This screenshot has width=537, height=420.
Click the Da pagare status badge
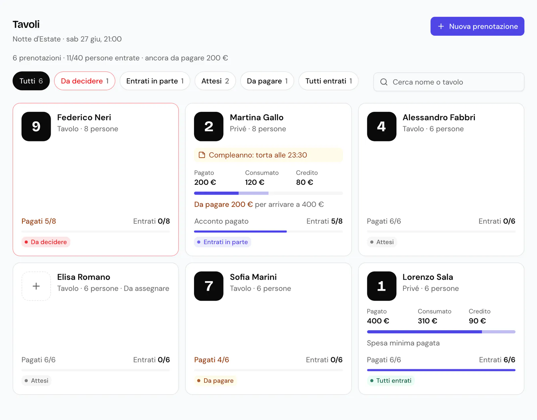(x=215, y=381)
